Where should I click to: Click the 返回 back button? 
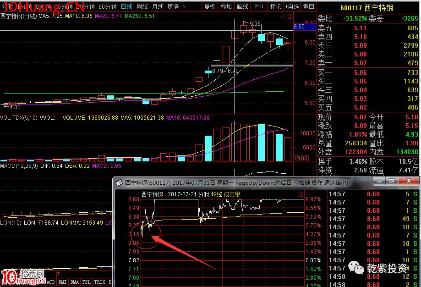308,6
